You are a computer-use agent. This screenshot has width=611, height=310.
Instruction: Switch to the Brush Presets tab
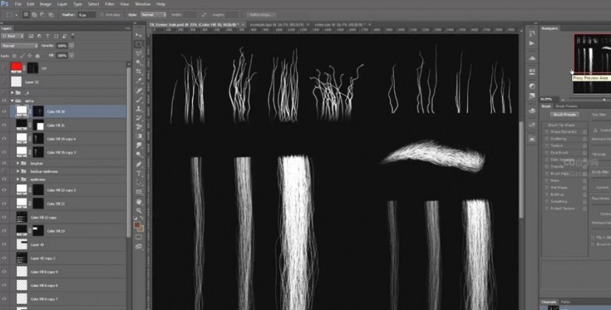[566, 106]
